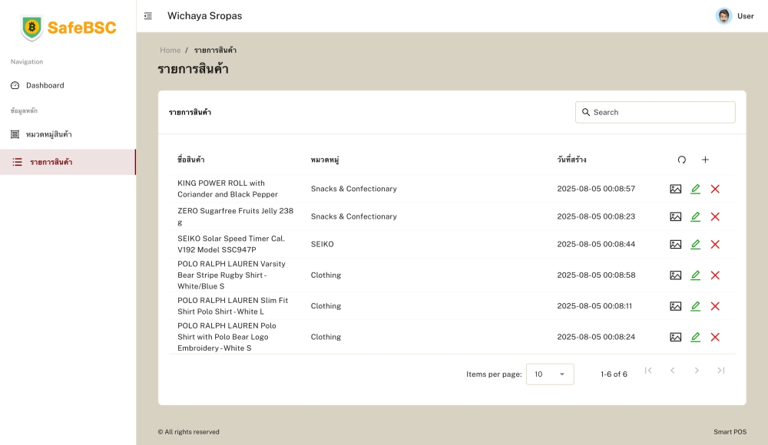
Task: Select รายการสินค้า in the navigation menu
Action: [68, 162]
